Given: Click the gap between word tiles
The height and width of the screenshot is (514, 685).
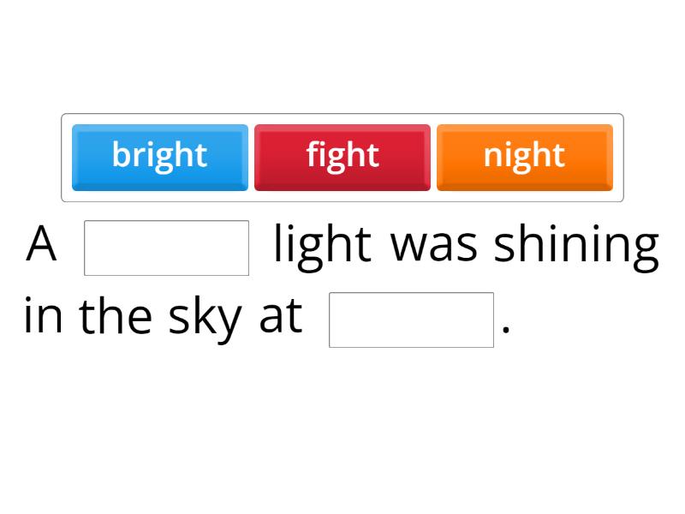Looking at the screenshot, I should [253, 156].
